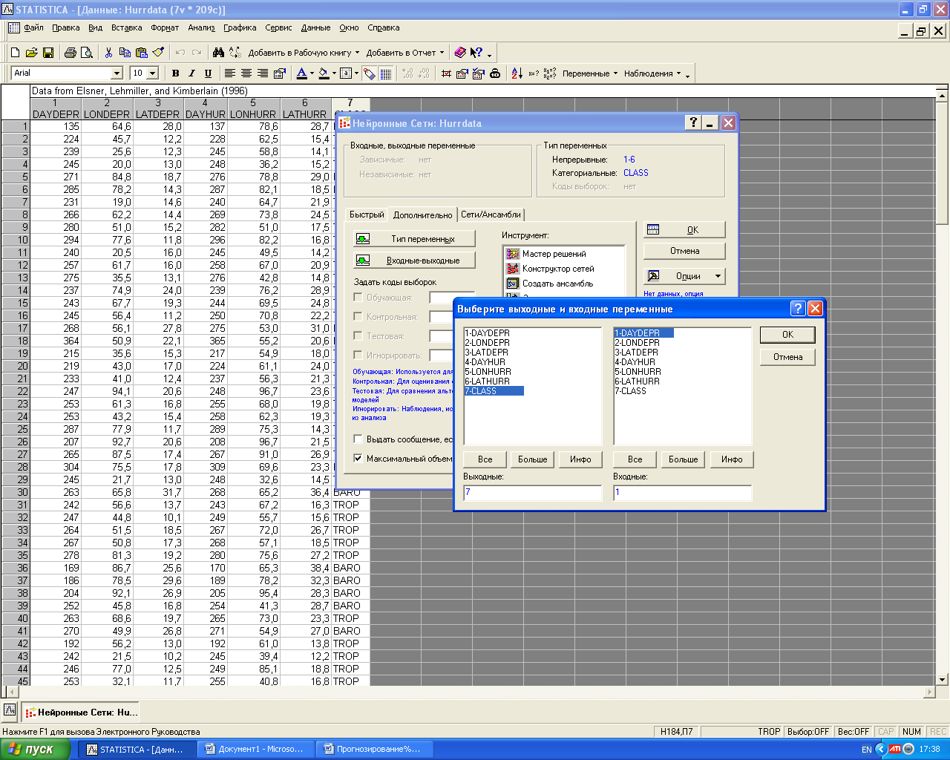Uncheck Максимальный объем checkbox

tap(358, 458)
